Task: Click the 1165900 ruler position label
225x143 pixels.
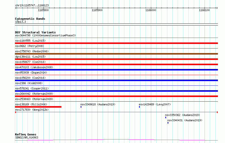Action: (x=97, y=10)
